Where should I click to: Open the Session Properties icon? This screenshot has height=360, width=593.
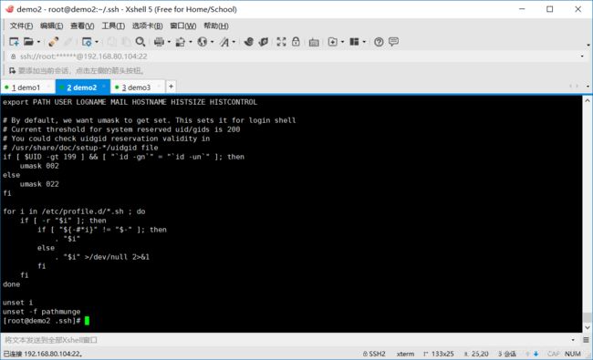87,42
